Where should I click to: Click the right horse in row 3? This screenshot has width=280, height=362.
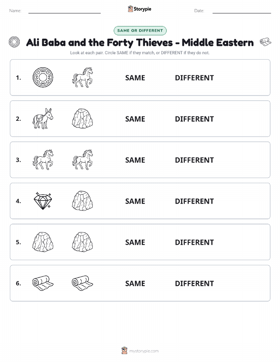click(83, 159)
